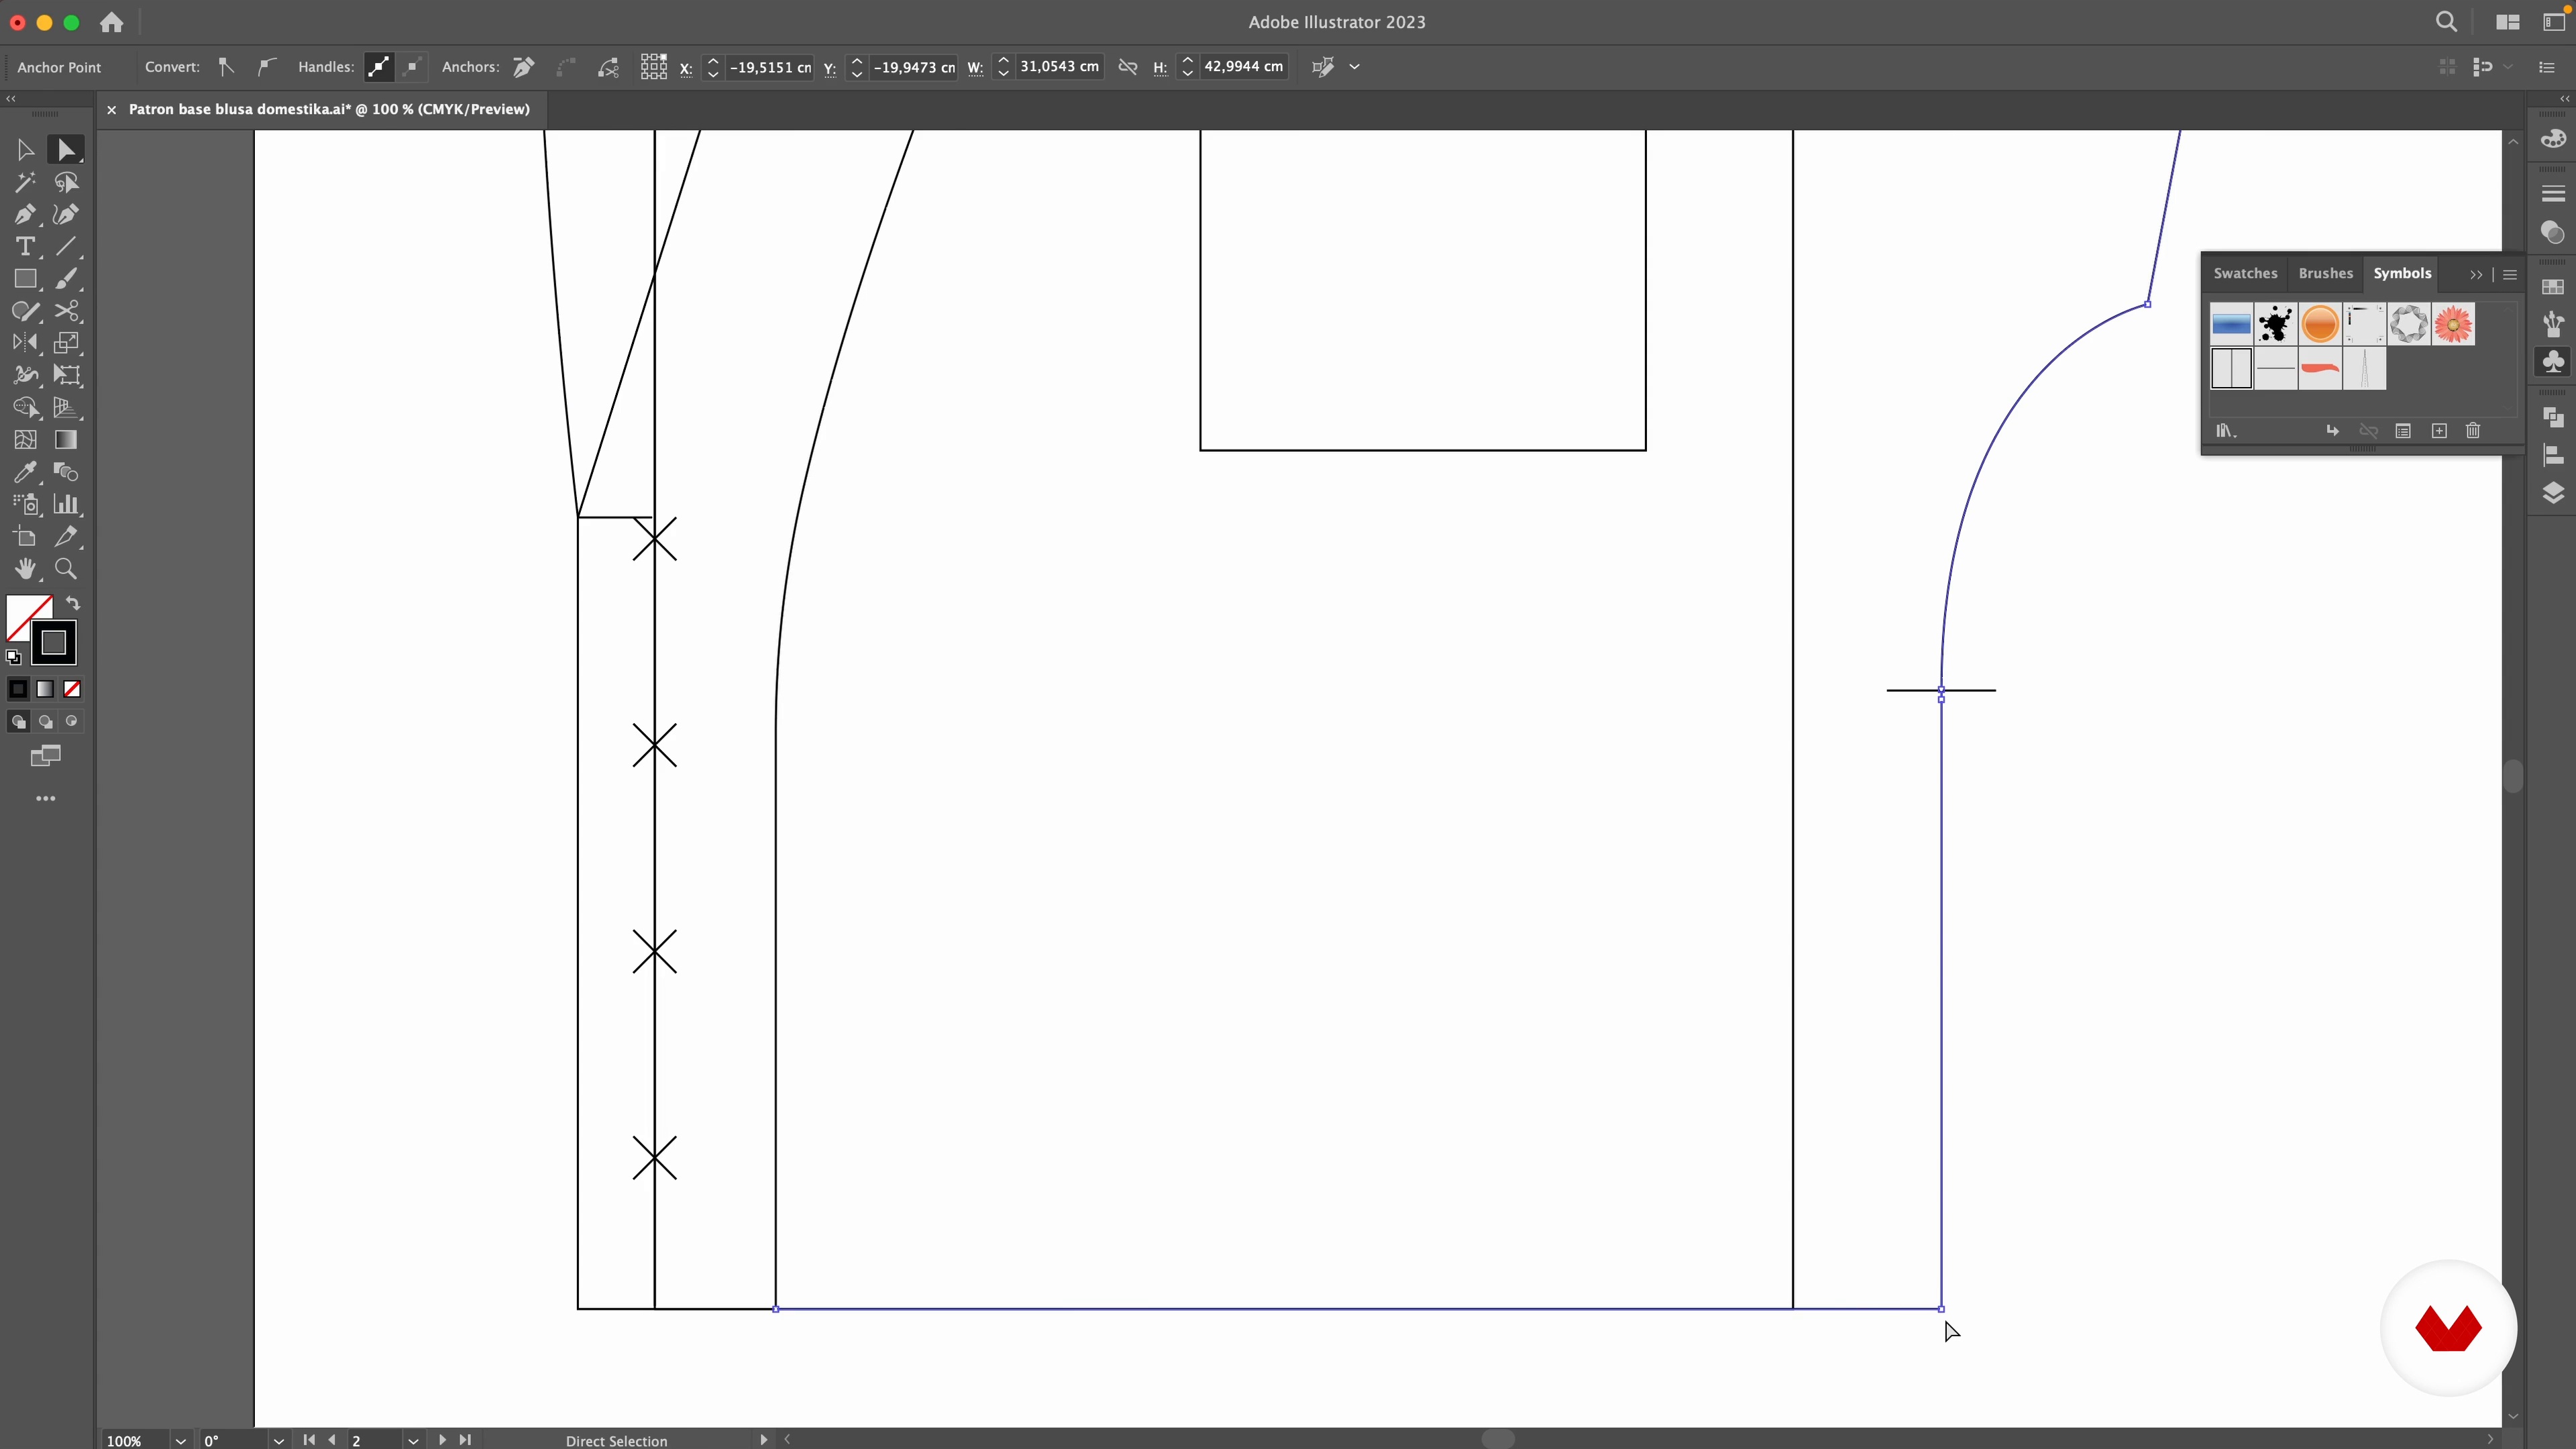
Task: Select the Paintbrush tool
Action: pos(66,279)
